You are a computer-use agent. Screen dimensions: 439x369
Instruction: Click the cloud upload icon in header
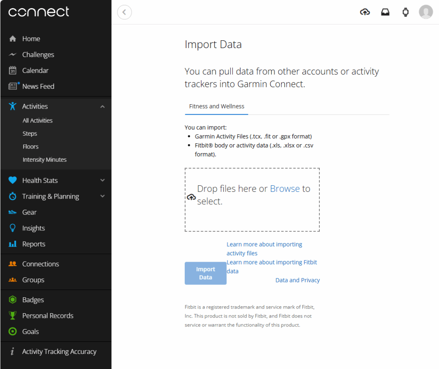tap(365, 12)
